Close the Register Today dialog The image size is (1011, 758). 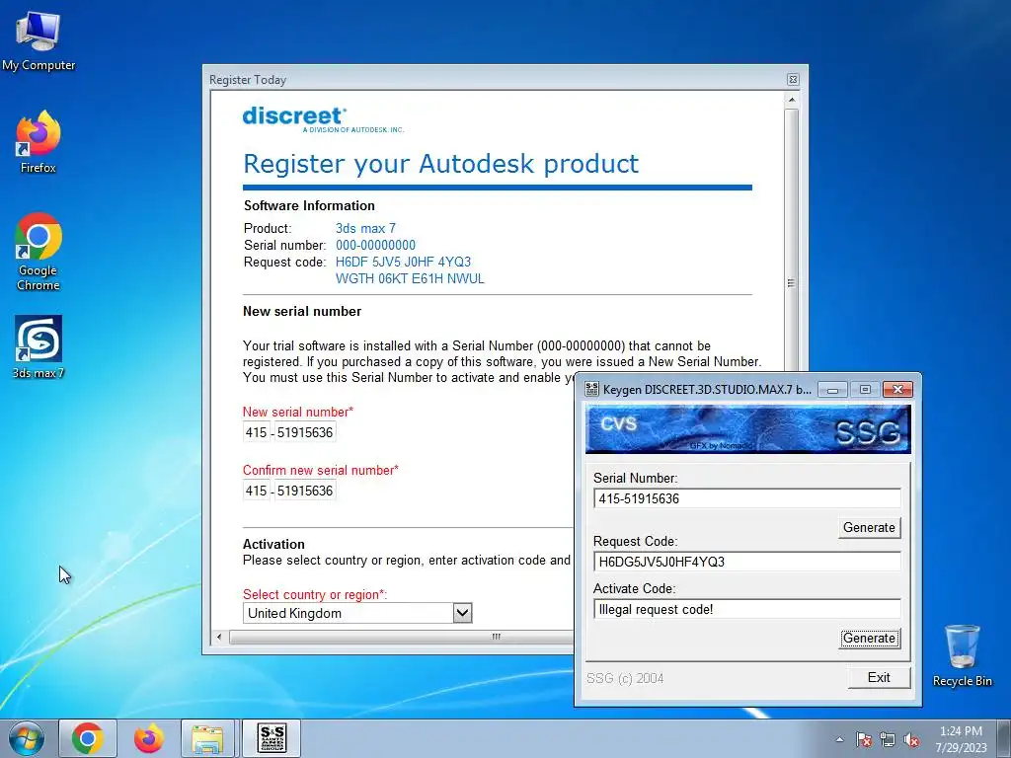[x=793, y=79]
